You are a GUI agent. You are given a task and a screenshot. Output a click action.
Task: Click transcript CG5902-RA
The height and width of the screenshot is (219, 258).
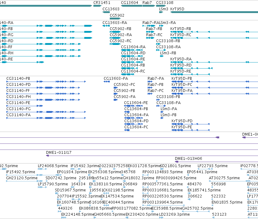coord(115,38)
